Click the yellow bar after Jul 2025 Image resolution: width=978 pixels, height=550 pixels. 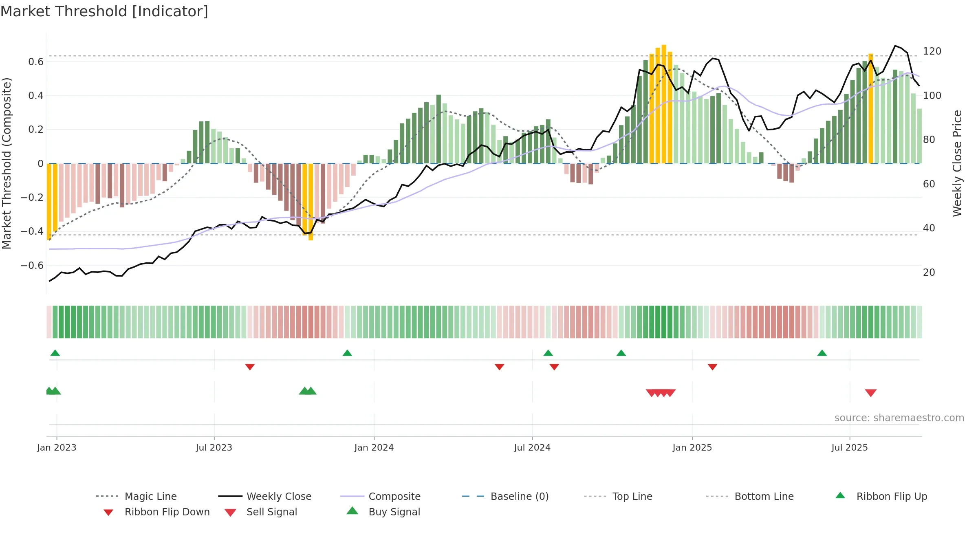click(x=871, y=108)
